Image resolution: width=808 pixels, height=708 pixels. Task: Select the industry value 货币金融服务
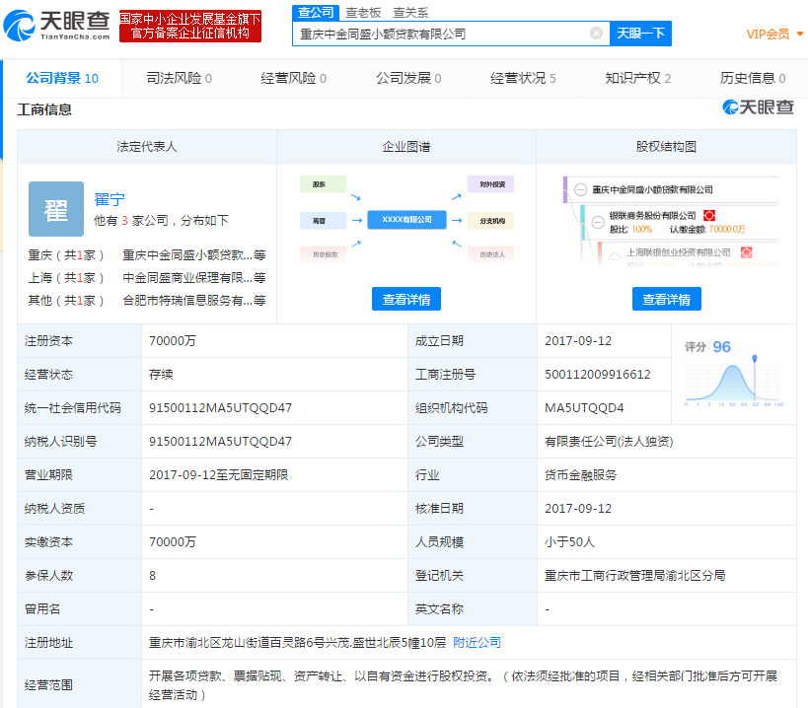(x=580, y=474)
